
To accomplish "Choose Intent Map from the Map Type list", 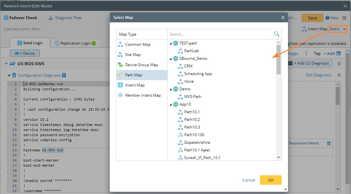I will coord(135,85).
